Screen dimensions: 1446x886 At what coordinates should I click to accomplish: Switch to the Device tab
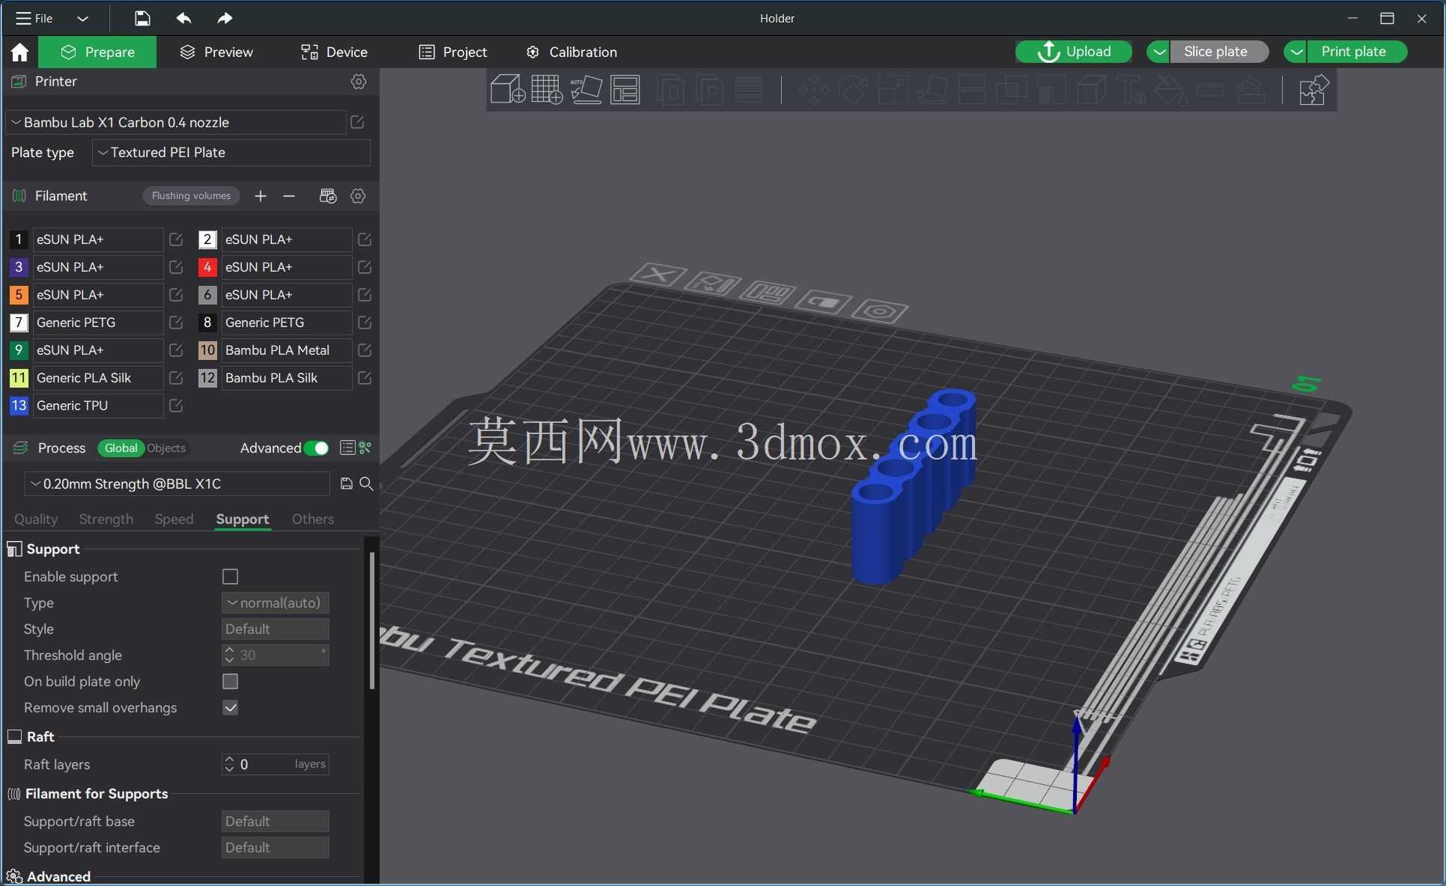(334, 52)
